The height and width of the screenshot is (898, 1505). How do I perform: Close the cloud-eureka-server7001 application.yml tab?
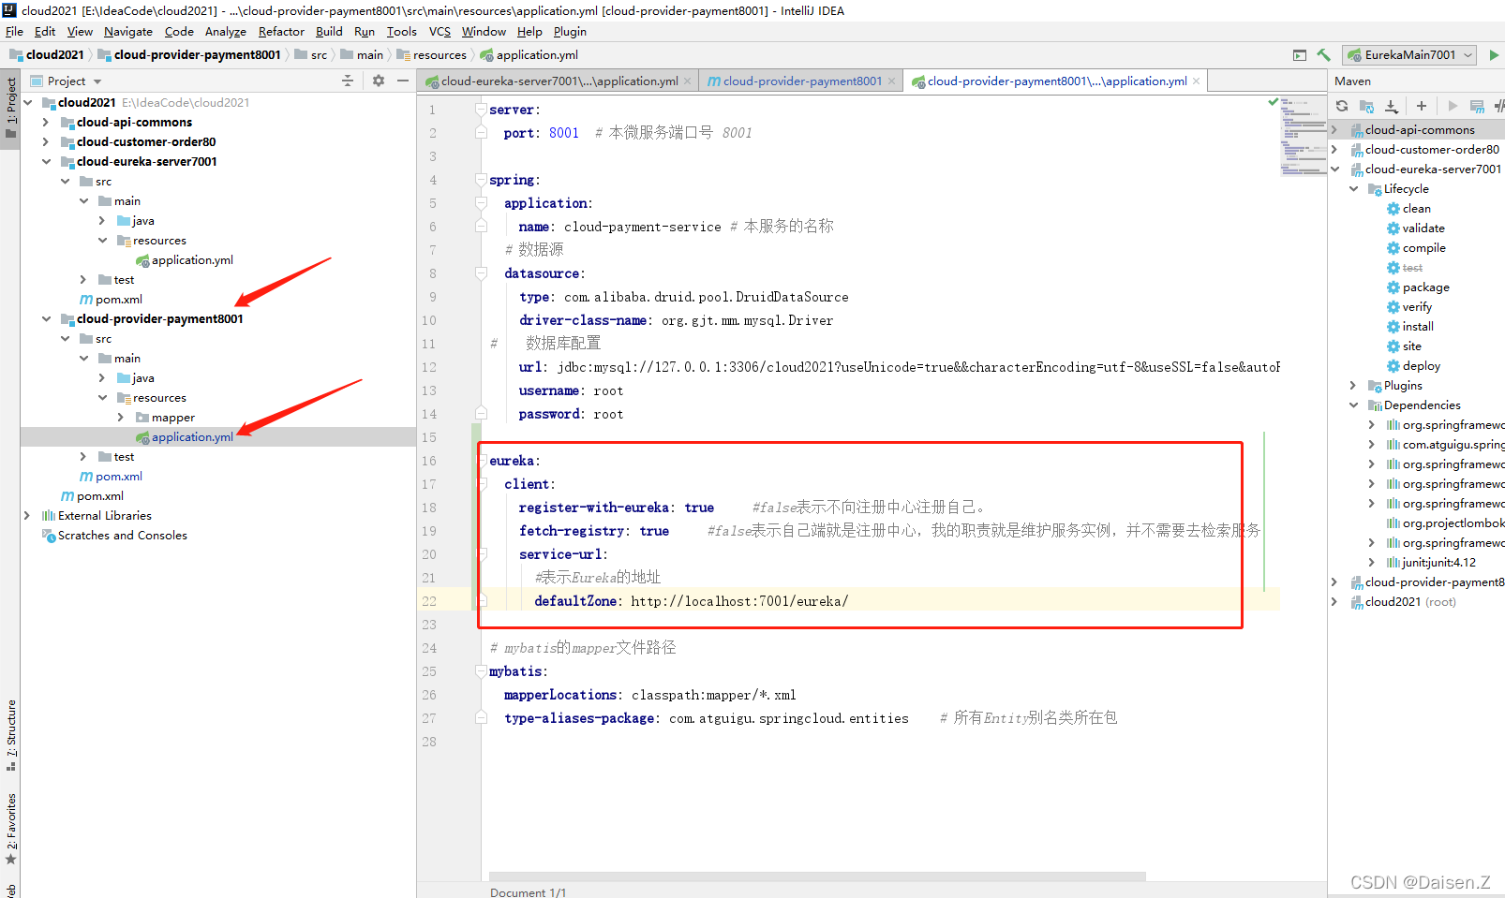click(x=687, y=81)
